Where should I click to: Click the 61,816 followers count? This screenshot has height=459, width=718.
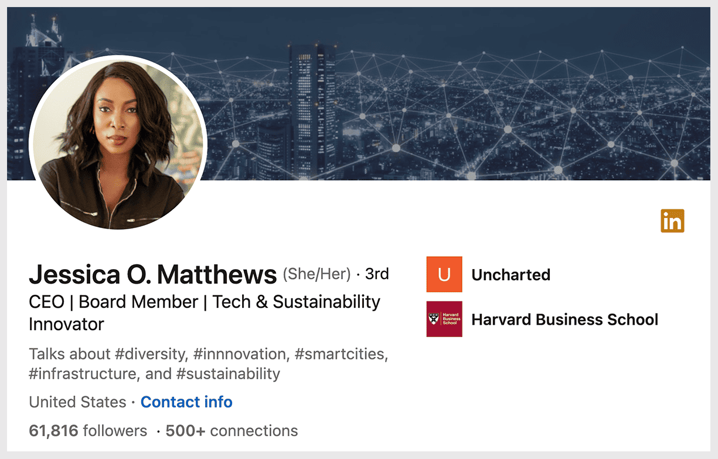coord(88,431)
